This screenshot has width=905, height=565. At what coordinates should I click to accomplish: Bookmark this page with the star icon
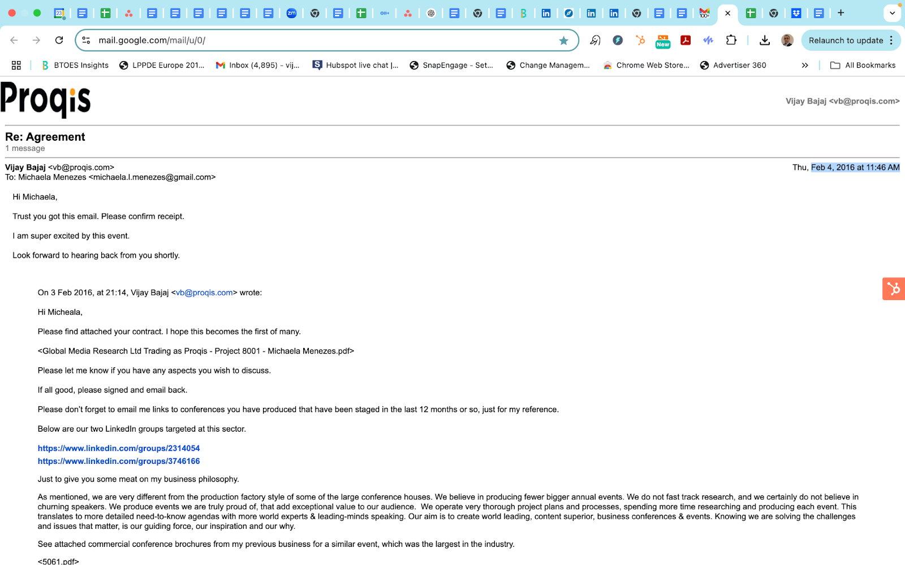pos(563,40)
